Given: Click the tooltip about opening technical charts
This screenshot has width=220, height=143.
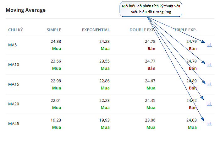Looking at the screenshot, I should click(151, 9).
